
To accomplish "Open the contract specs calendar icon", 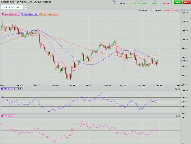I will (x=114, y=2).
